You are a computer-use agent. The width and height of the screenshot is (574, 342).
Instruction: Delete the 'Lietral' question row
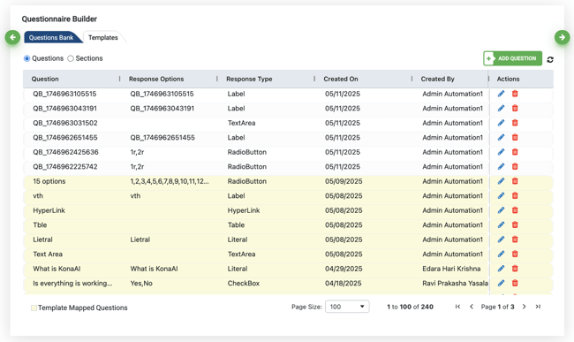pos(515,239)
